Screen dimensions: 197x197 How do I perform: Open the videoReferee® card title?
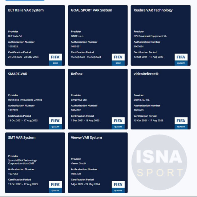(x=146, y=74)
